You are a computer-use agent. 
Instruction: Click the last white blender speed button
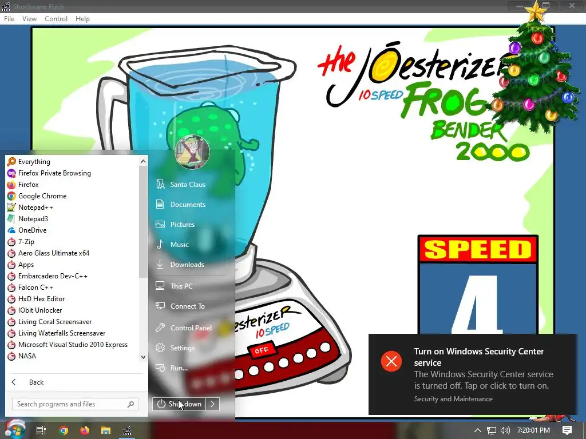325,347
